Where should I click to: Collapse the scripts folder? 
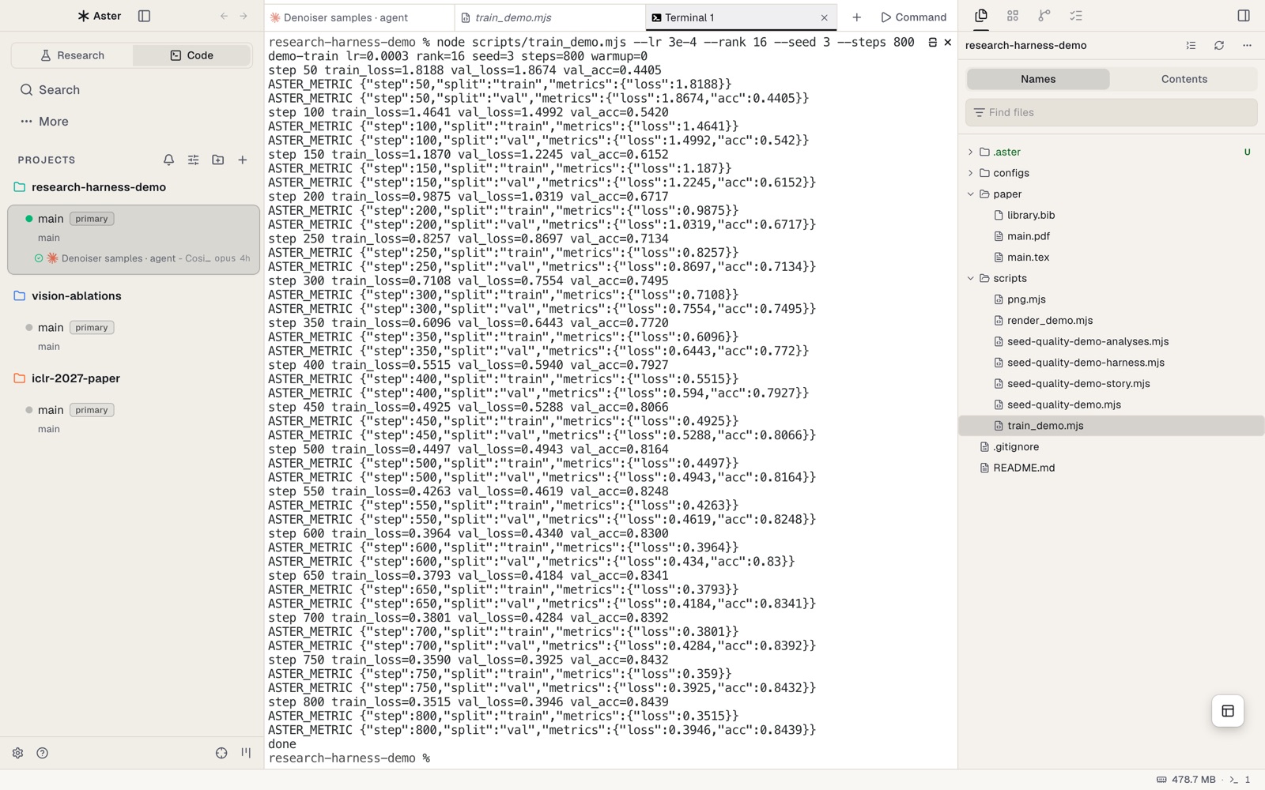pos(971,278)
